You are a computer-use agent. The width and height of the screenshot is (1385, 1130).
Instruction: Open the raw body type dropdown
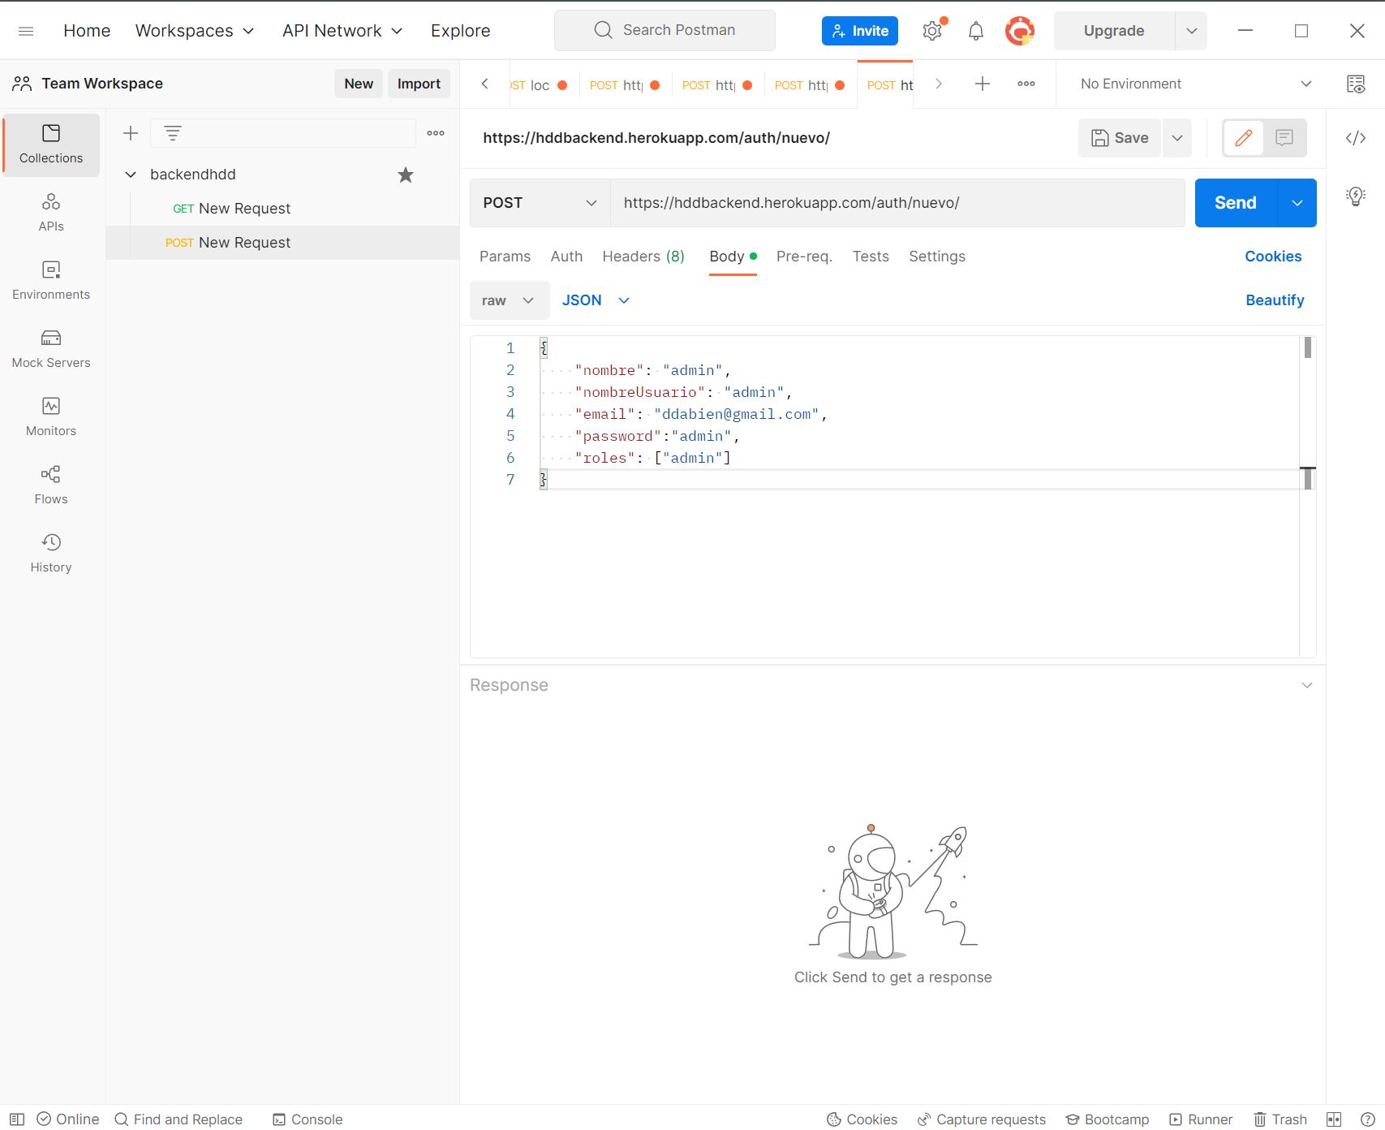[510, 300]
